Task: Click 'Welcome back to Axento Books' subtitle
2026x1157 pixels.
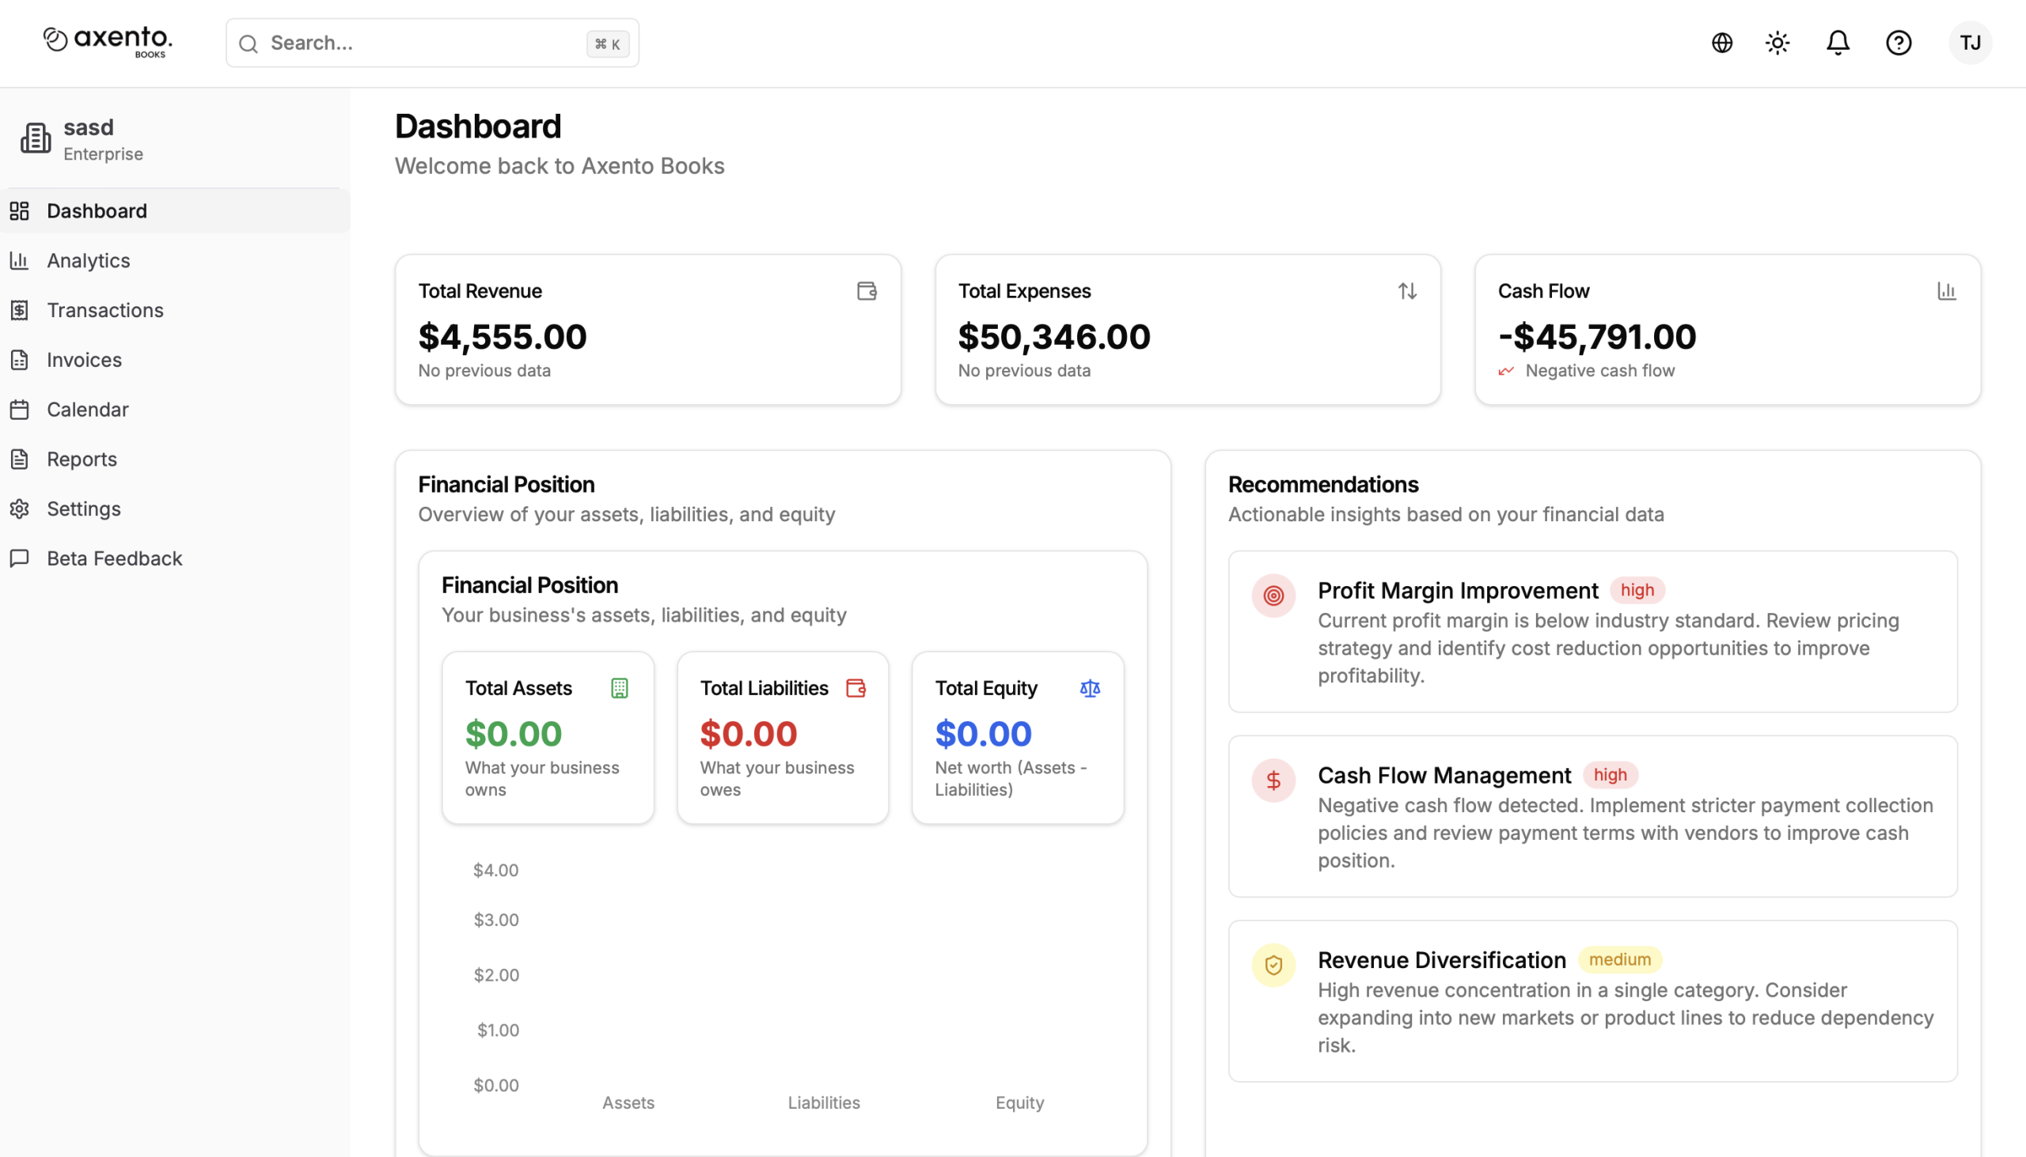Action: tap(560, 166)
